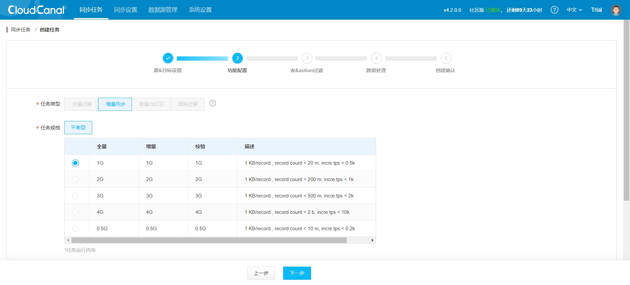The height and width of the screenshot is (285, 630).
Task: Click the step 3 circle indicator
Action: [x=307, y=58]
